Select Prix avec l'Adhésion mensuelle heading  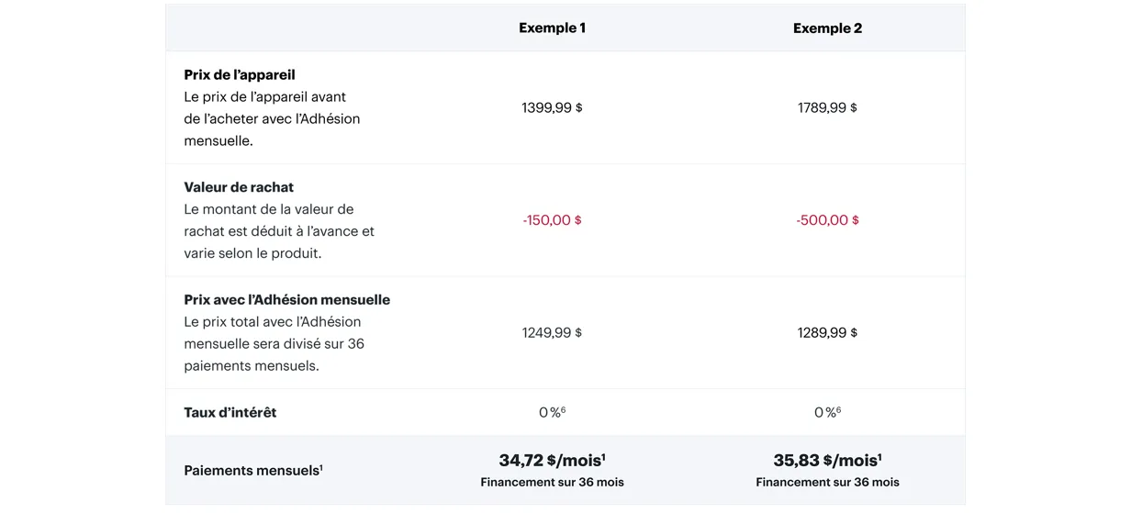click(287, 300)
